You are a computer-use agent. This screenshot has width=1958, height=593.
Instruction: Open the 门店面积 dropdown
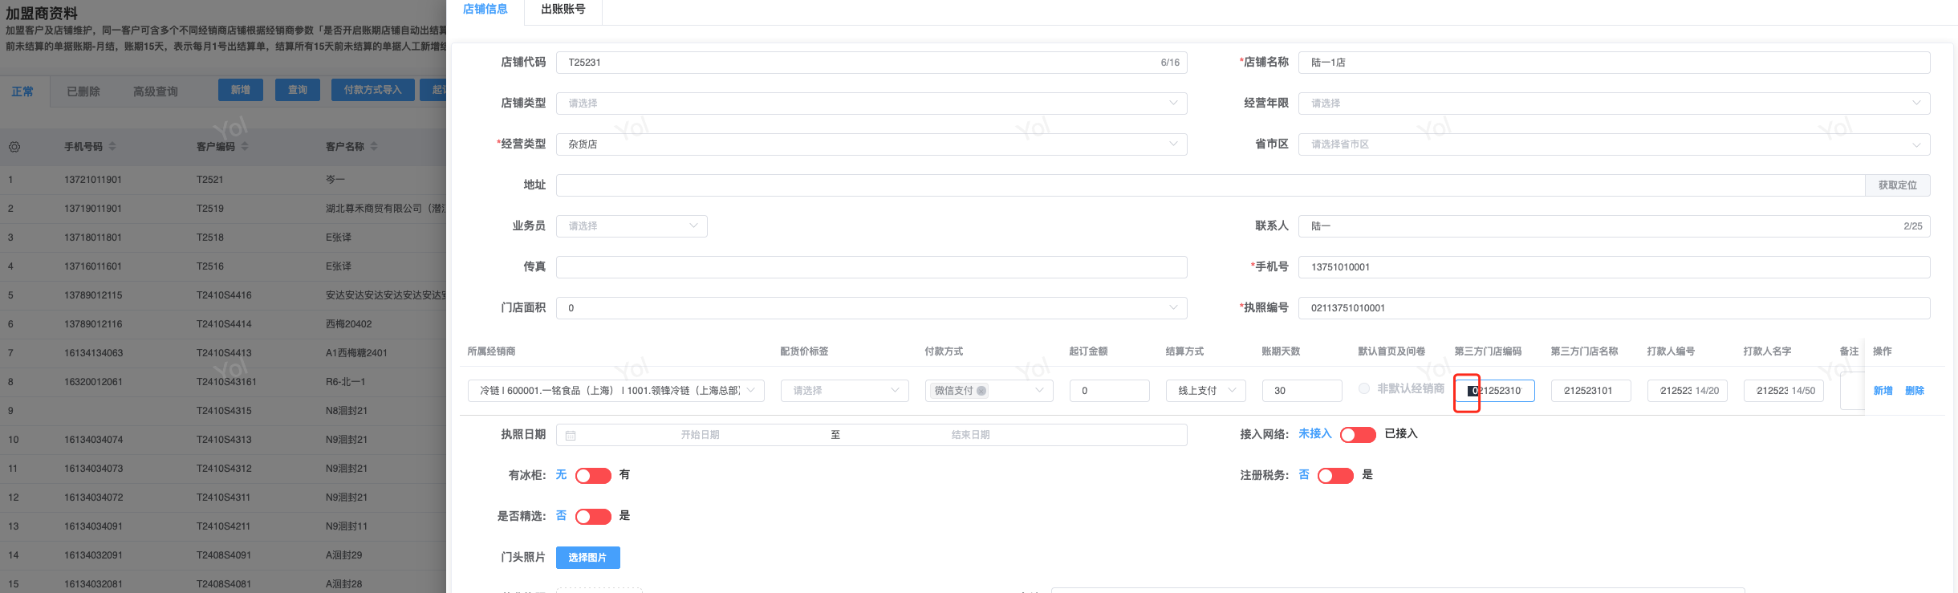[x=871, y=308]
